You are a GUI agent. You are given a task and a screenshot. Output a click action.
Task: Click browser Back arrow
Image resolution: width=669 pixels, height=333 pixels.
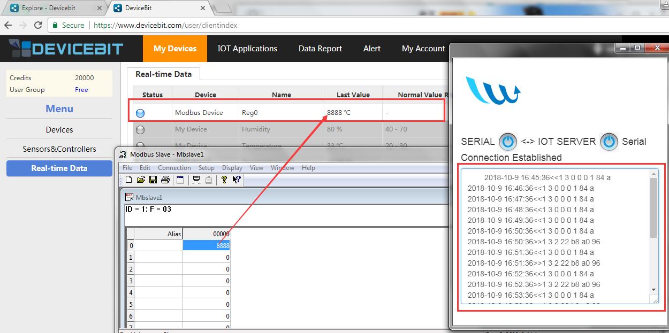(x=8, y=25)
